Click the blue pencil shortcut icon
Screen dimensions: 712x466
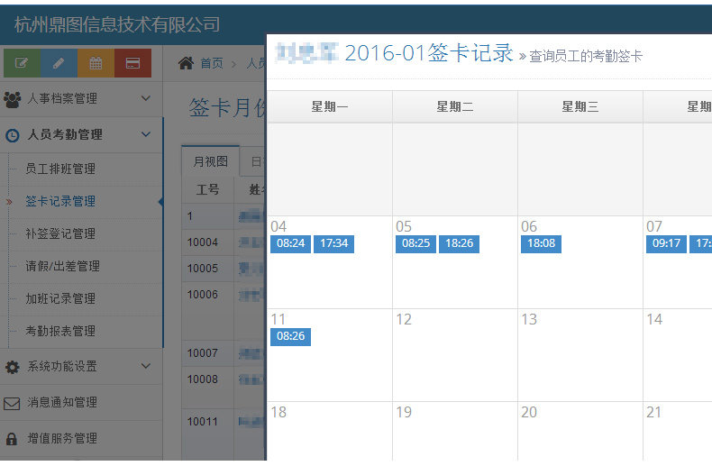59,63
